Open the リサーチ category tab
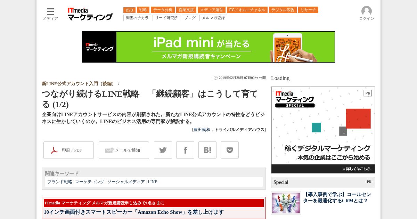417x219 pixels. tap(308, 10)
